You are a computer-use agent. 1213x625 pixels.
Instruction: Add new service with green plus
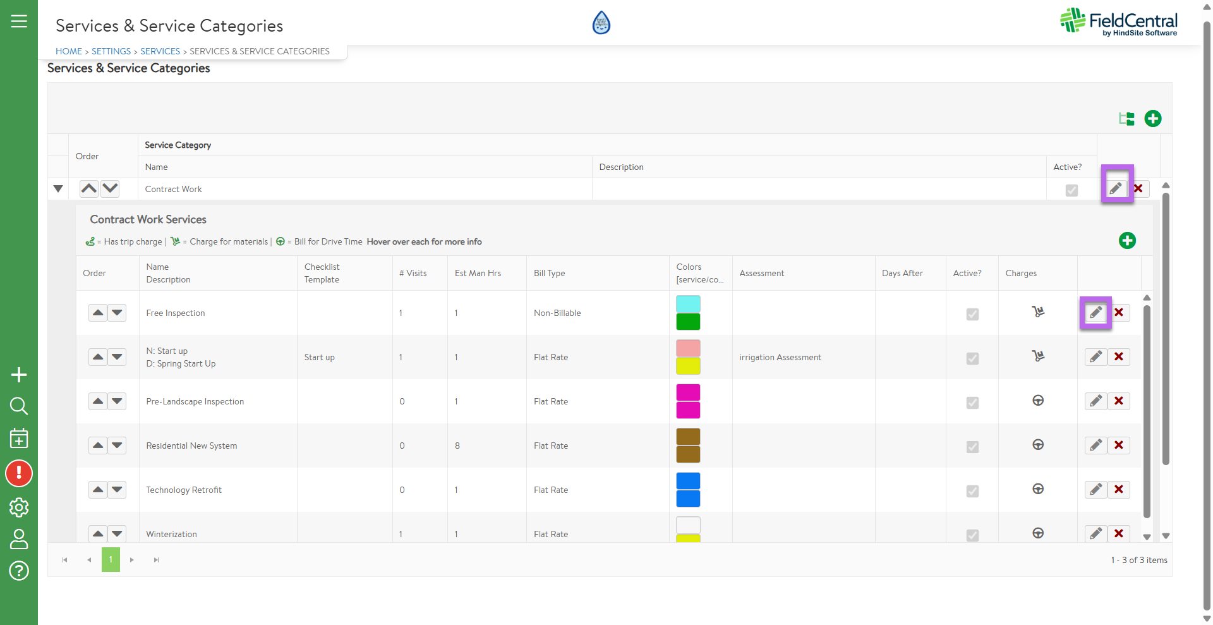click(1127, 241)
